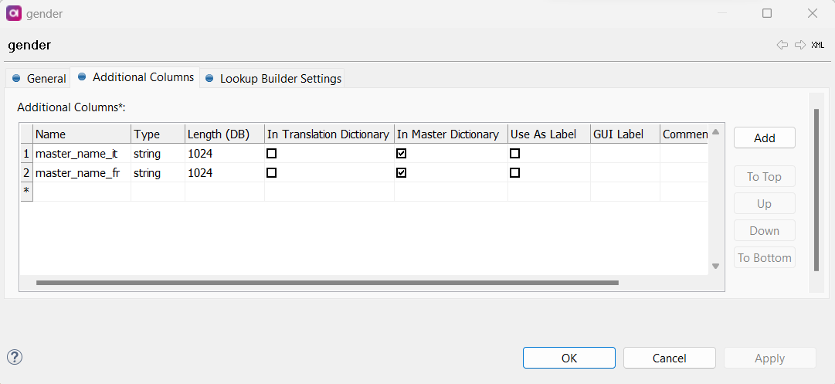This screenshot has height=384, width=835.
Task: Click the back arrow navigation icon
Action: point(782,45)
